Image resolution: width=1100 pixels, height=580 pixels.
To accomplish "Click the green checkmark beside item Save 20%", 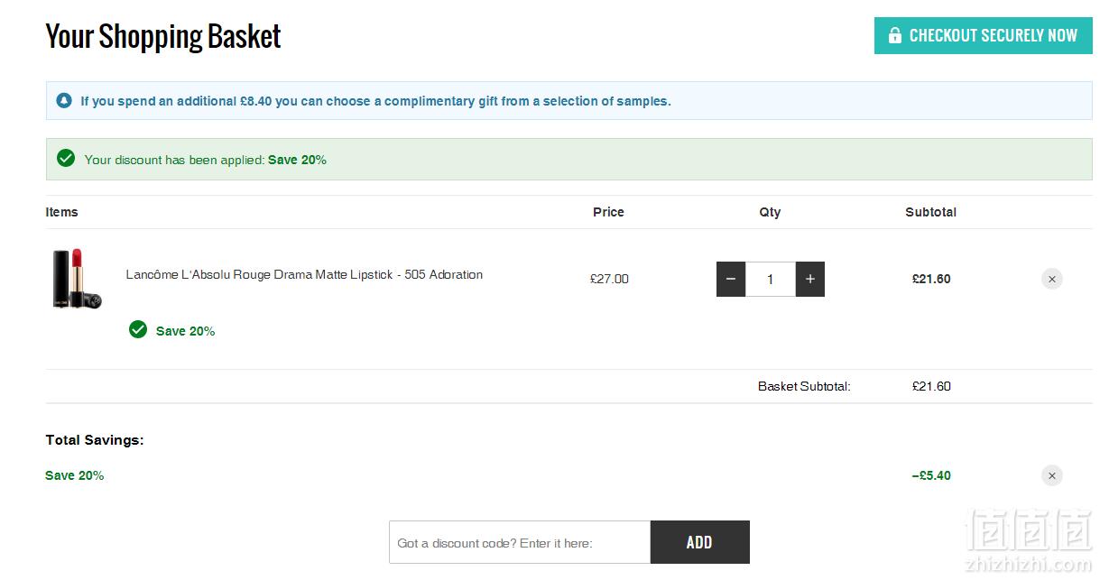I will click(138, 329).
